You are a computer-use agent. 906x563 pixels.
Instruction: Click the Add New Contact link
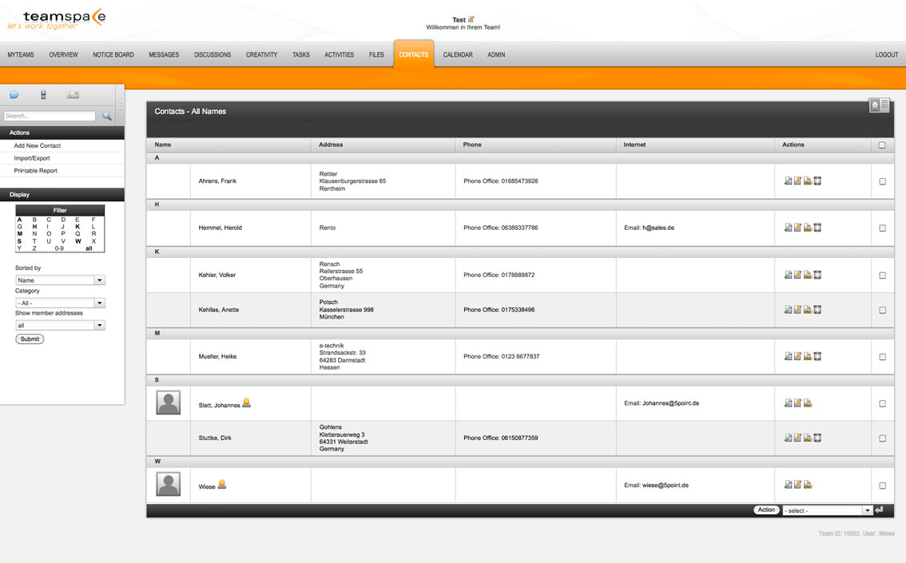click(x=37, y=145)
